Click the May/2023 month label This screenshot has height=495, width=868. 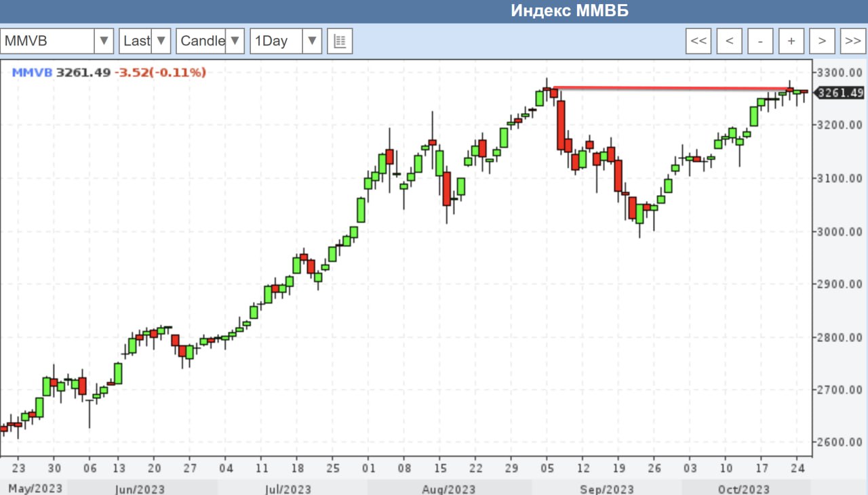point(34,488)
